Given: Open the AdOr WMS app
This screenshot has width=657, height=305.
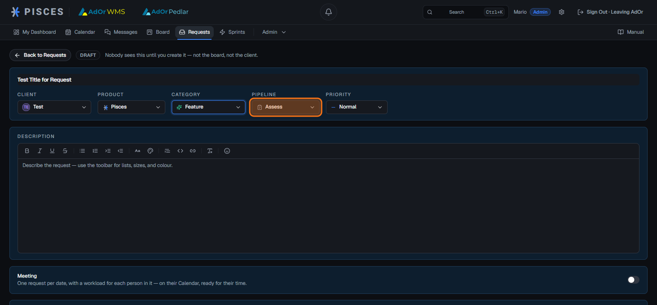Looking at the screenshot, I should 102,12.
